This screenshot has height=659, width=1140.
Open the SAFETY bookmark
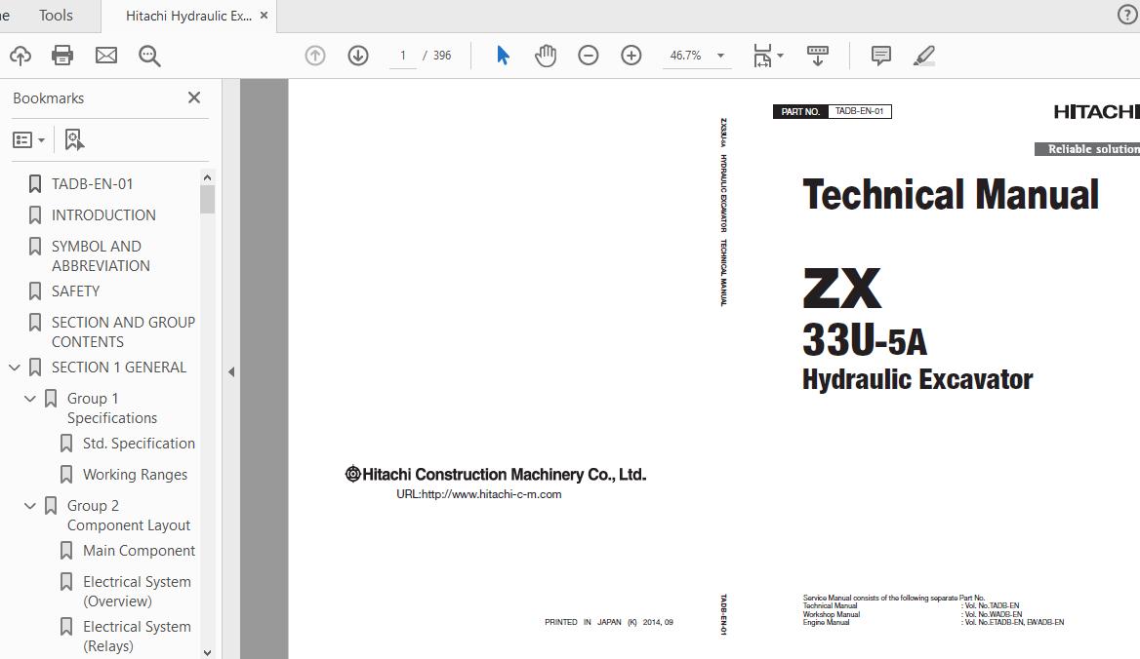click(75, 291)
